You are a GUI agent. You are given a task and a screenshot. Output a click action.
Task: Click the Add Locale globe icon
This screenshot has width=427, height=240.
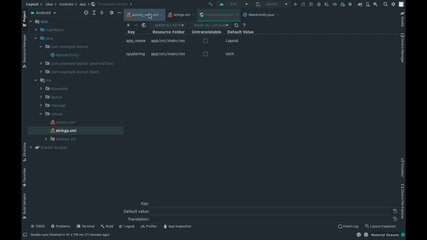(x=144, y=25)
